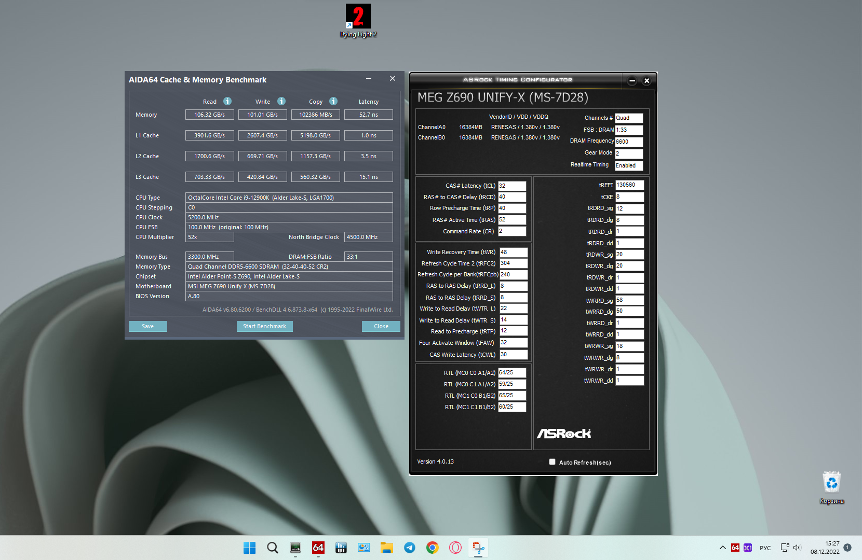
Task: Click the Copy info icon
Action: pos(333,101)
